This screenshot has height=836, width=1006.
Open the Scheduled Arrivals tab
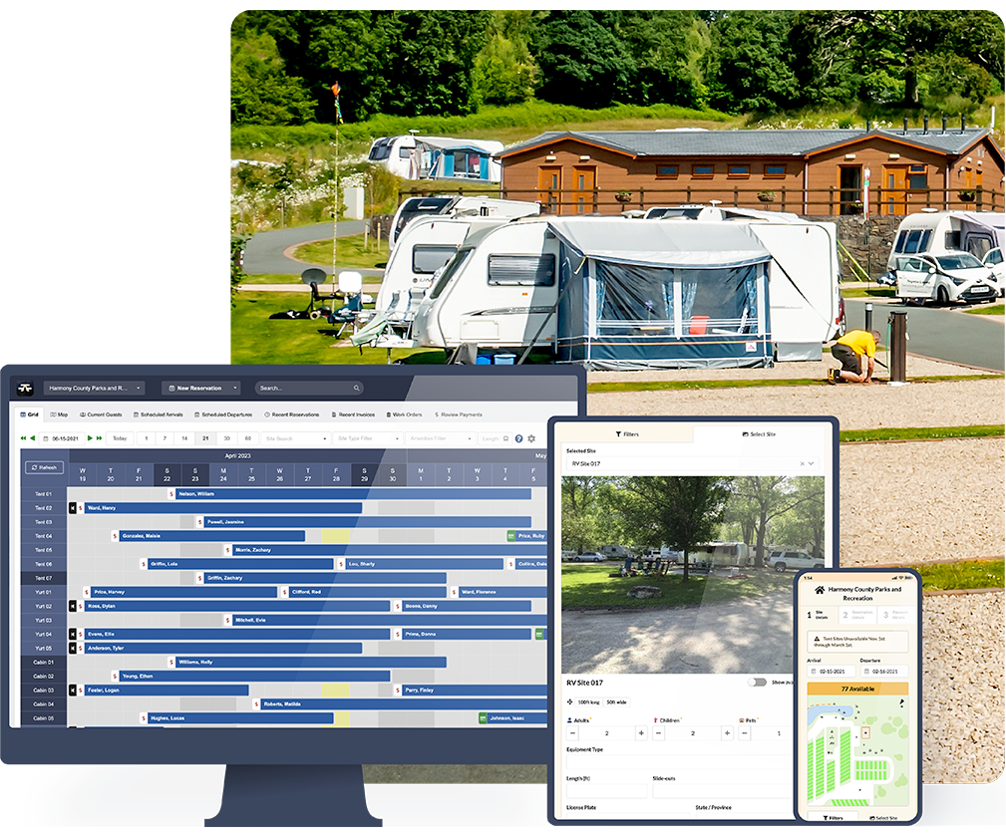tap(158, 415)
